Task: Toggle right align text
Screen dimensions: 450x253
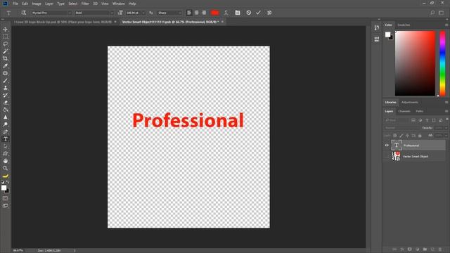Action: (204, 13)
